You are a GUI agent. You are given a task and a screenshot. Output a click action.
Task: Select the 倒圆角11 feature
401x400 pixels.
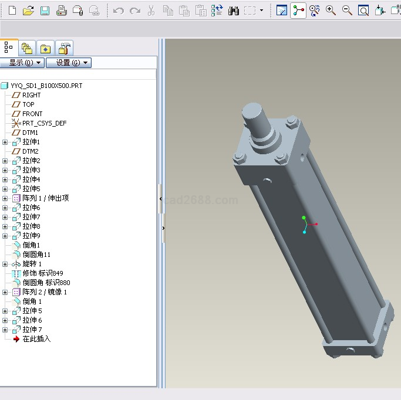tap(36, 255)
